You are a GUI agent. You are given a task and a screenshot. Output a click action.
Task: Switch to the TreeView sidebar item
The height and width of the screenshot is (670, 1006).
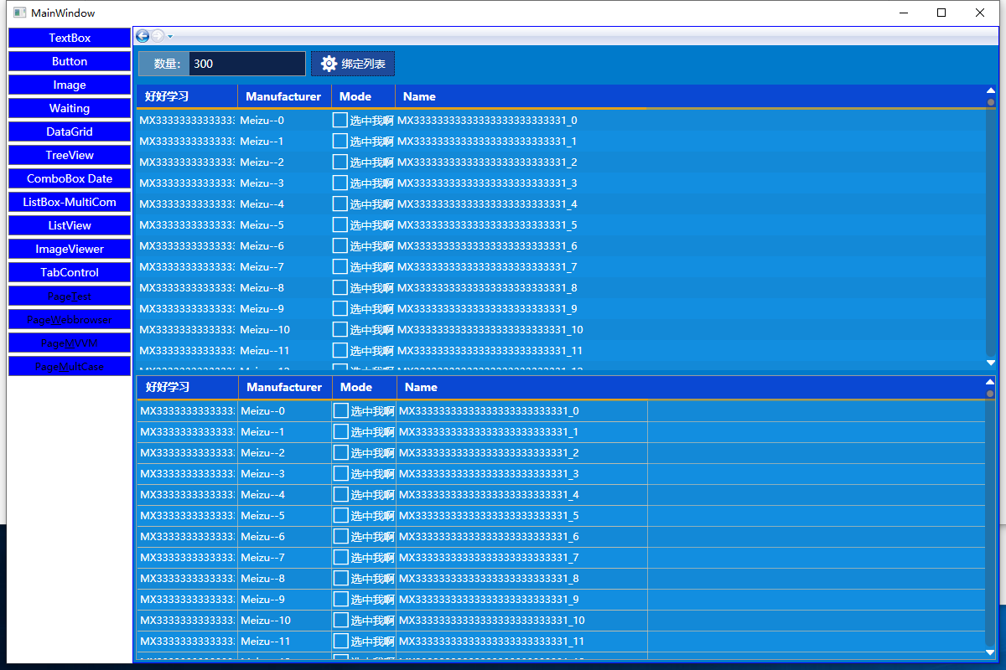click(x=70, y=155)
